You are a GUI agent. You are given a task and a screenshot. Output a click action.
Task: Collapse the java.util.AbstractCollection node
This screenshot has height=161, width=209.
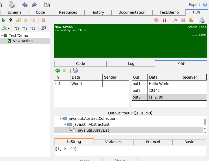[61, 118]
